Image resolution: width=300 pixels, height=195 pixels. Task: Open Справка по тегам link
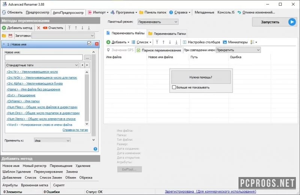75,130
